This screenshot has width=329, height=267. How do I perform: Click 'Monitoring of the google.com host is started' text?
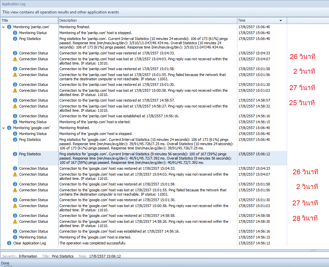(95, 237)
